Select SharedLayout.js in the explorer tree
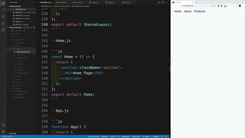This screenshot has width=245, height=138. pyautogui.click(x=23, y=52)
